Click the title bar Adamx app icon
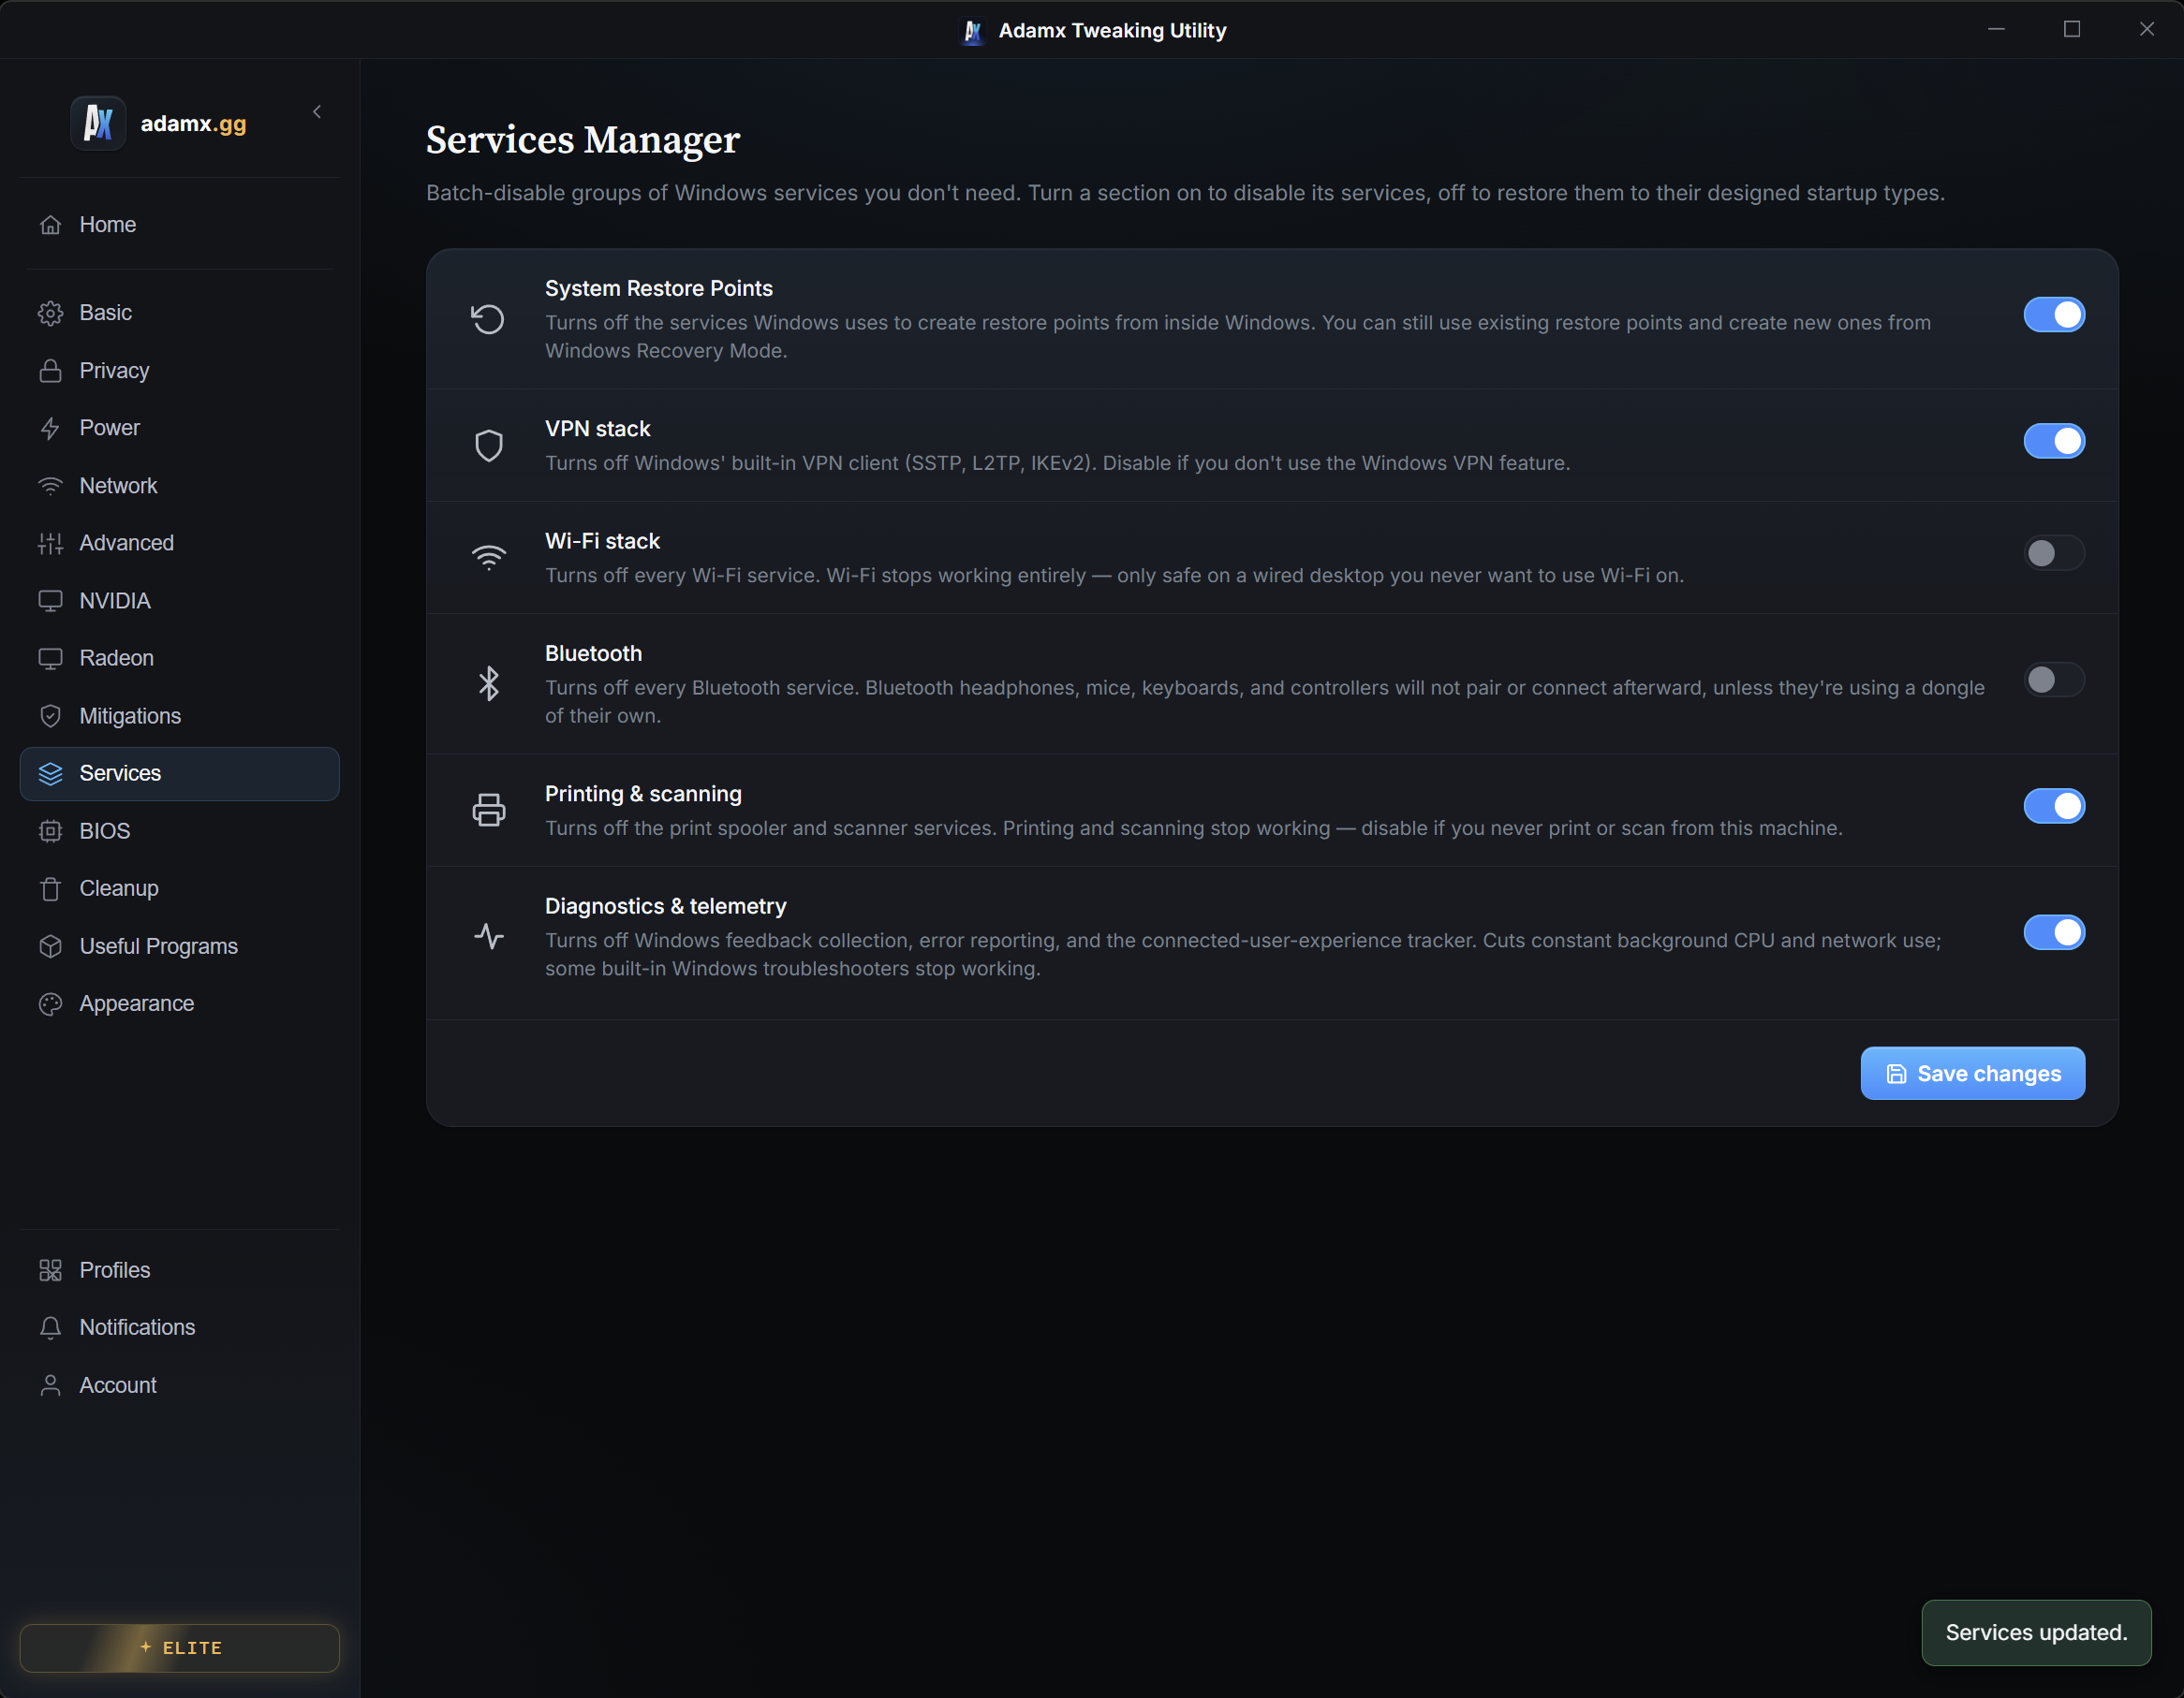Image resolution: width=2184 pixels, height=1698 pixels. [972, 31]
